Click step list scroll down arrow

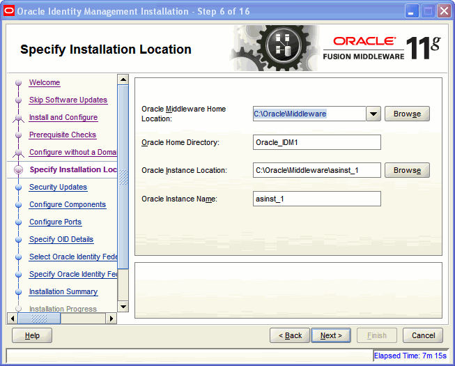(123, 307)
